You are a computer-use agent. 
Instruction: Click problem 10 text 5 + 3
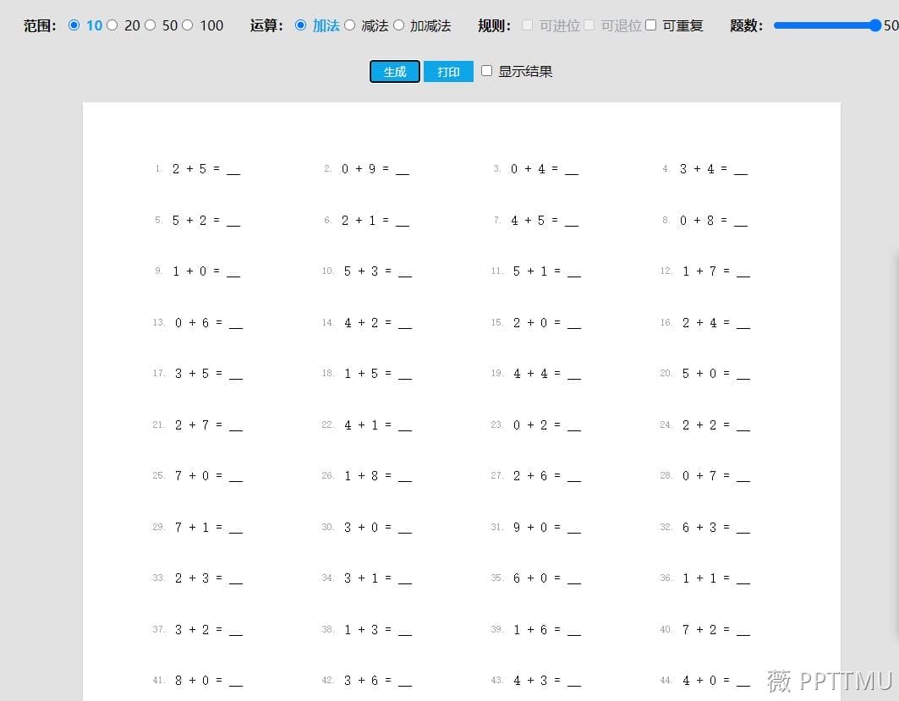click(360, 271)
